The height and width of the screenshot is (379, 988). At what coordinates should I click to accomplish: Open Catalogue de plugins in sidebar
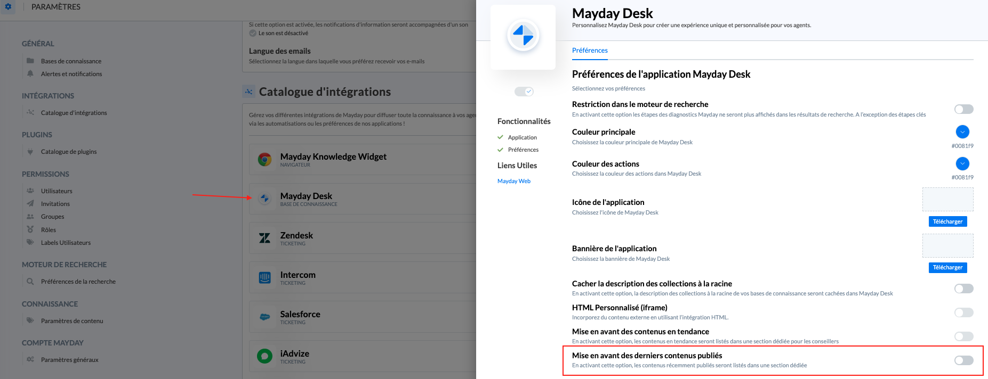69,152
